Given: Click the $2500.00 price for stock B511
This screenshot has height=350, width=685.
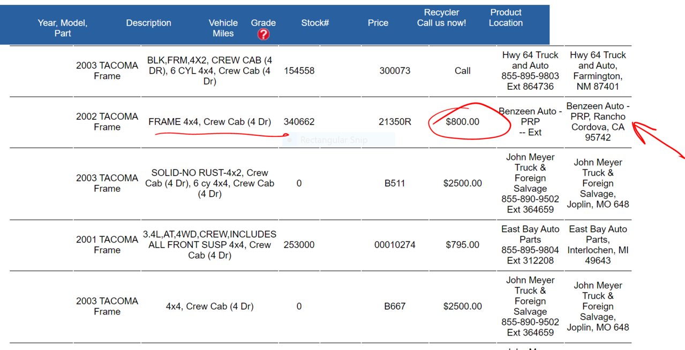Looking at the screenshot, I should (x=463, y=183).
